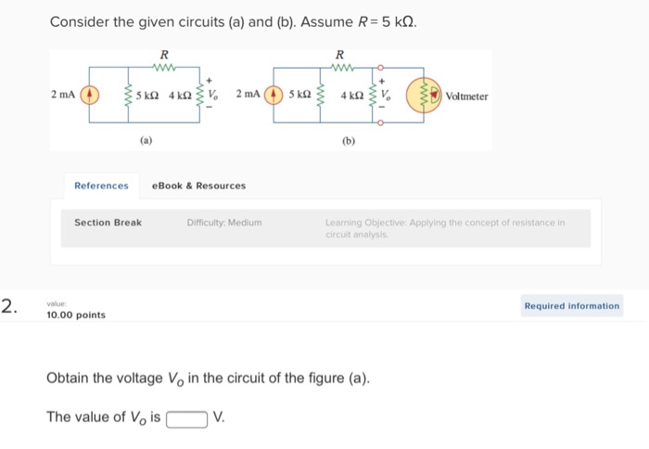Switch to eBook & Resources tab
The width and height of the screenshot is (649, 449).
click(198, 186)
